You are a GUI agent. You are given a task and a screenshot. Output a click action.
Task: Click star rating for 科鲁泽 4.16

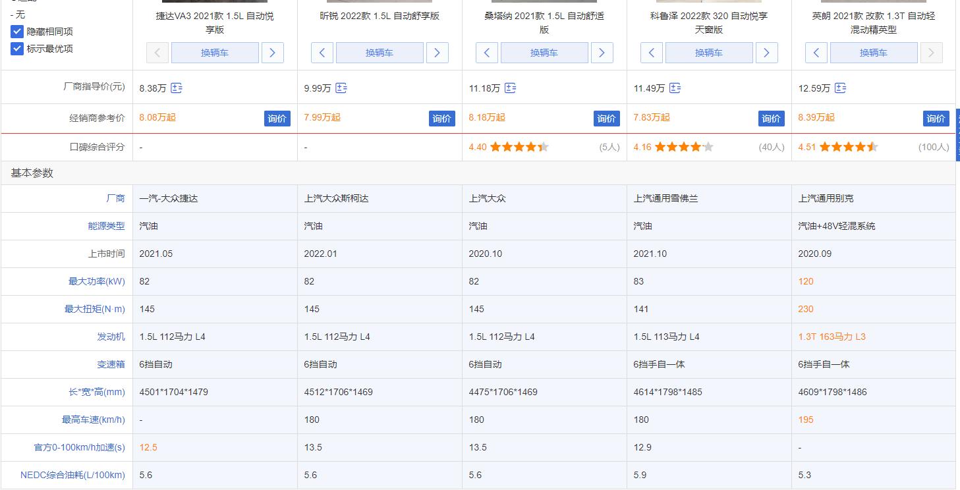[684, 147]
